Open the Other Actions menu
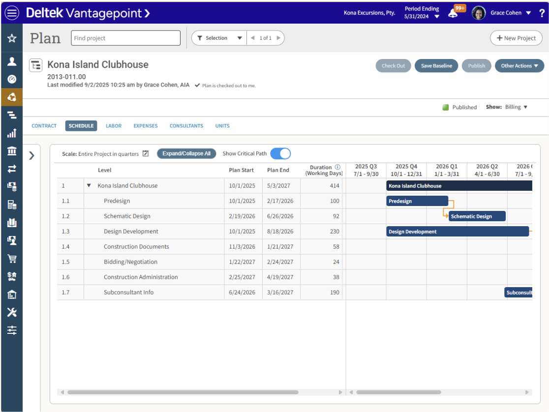Viewport: 549px width, 412px height. pos(519,65)
